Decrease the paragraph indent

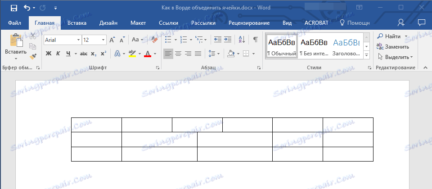218,40
